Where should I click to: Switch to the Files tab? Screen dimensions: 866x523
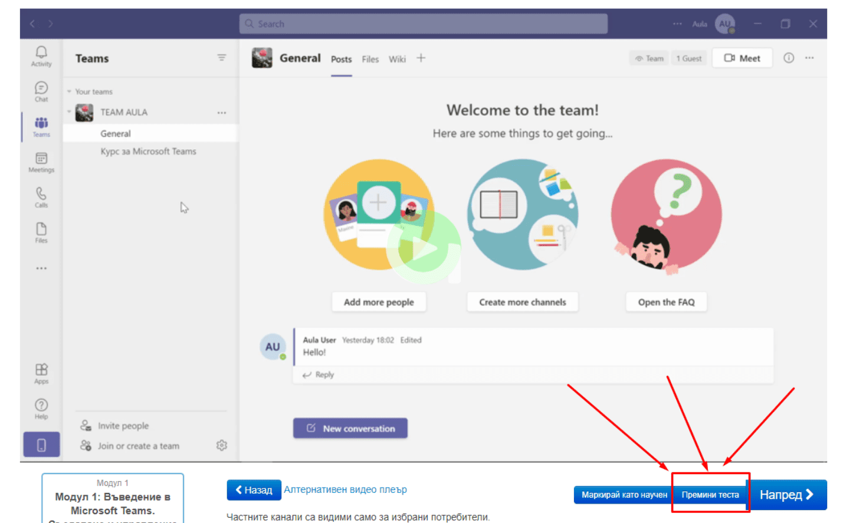(370, 59)
